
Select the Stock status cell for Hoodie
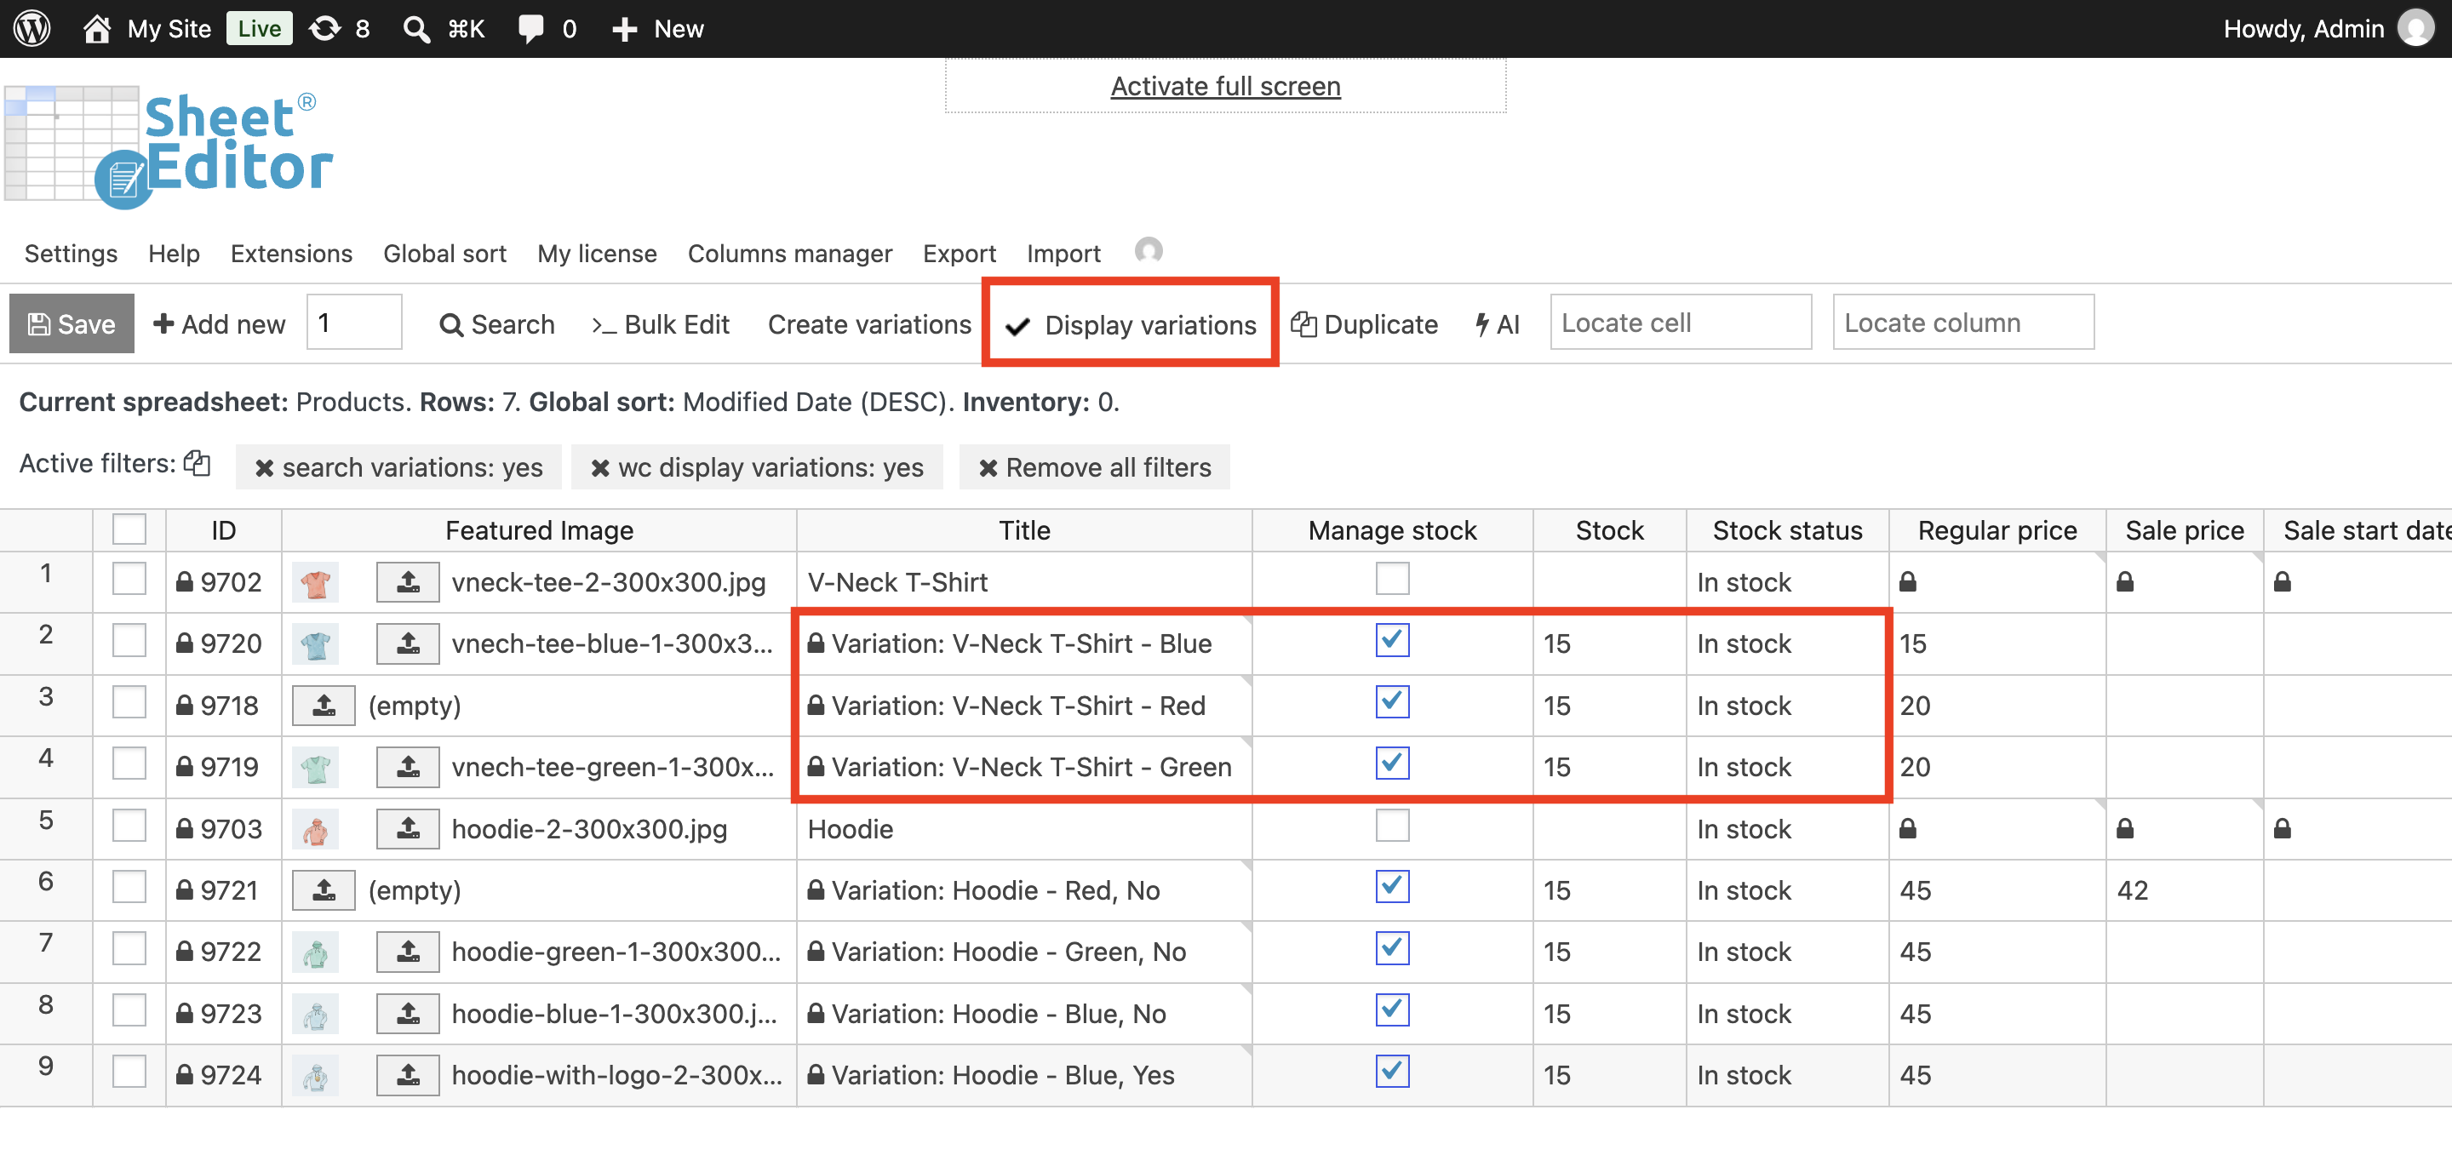pos(1787,829)
